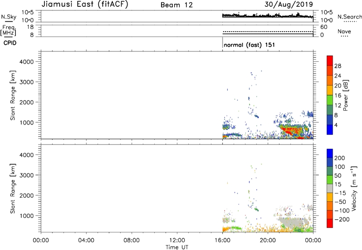Screen dimensions: 362x250
Task: Click the noise trace in the N.Sky panel
Action: (x=267, y=16)
